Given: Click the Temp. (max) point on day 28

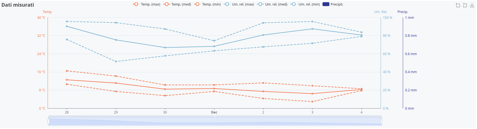Looking at the screenshot, I should tap(67, 71).
